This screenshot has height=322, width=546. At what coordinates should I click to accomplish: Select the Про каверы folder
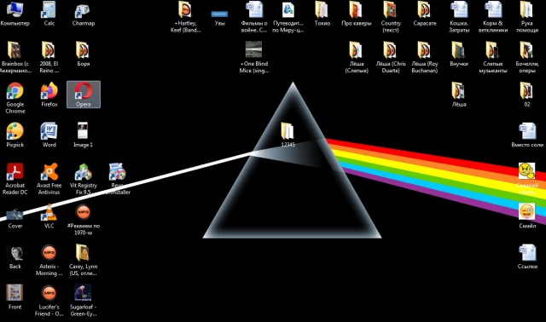point(357,14)
